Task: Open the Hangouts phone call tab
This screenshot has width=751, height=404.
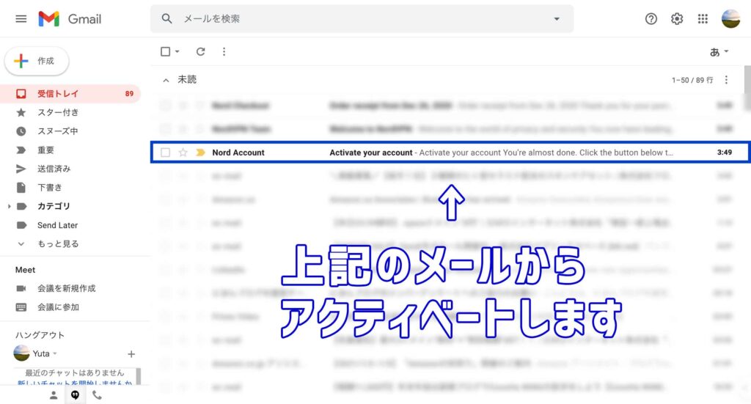Action: coord(97,395)
